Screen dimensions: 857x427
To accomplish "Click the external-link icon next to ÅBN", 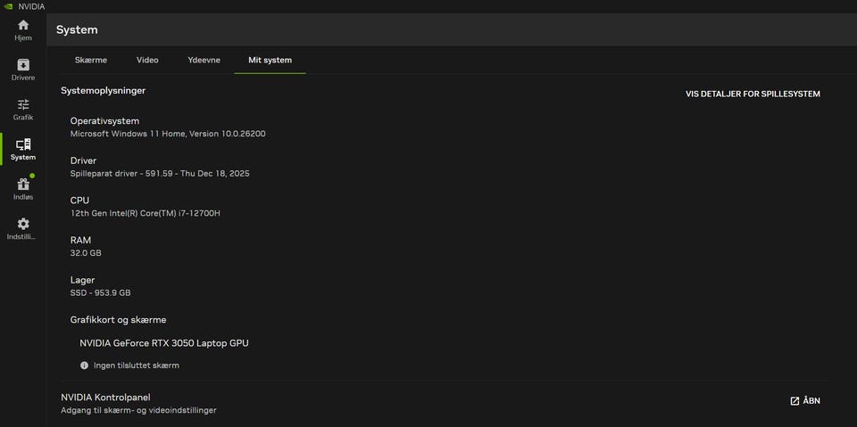I will click(795, 401).
